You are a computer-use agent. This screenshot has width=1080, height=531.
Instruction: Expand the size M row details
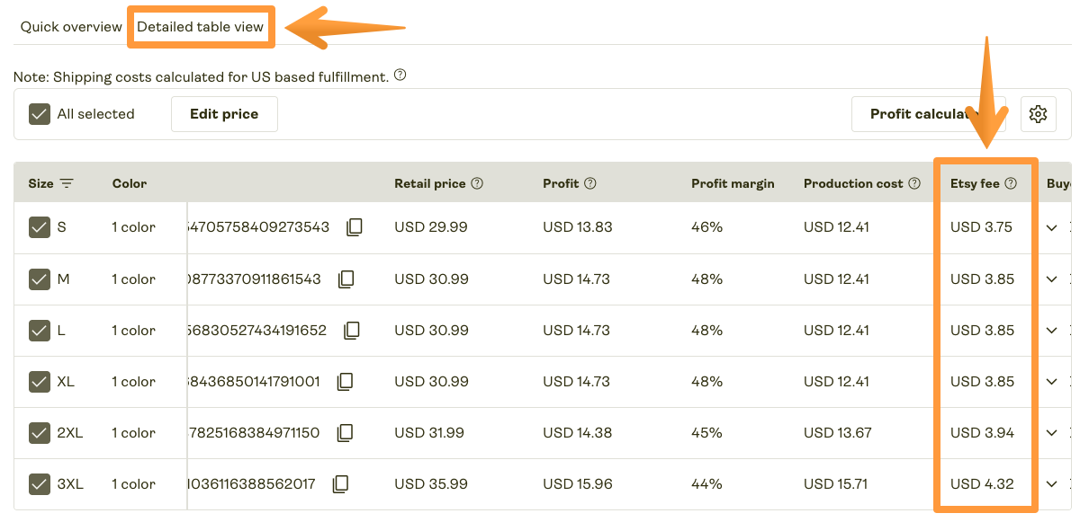[1051, 279]
